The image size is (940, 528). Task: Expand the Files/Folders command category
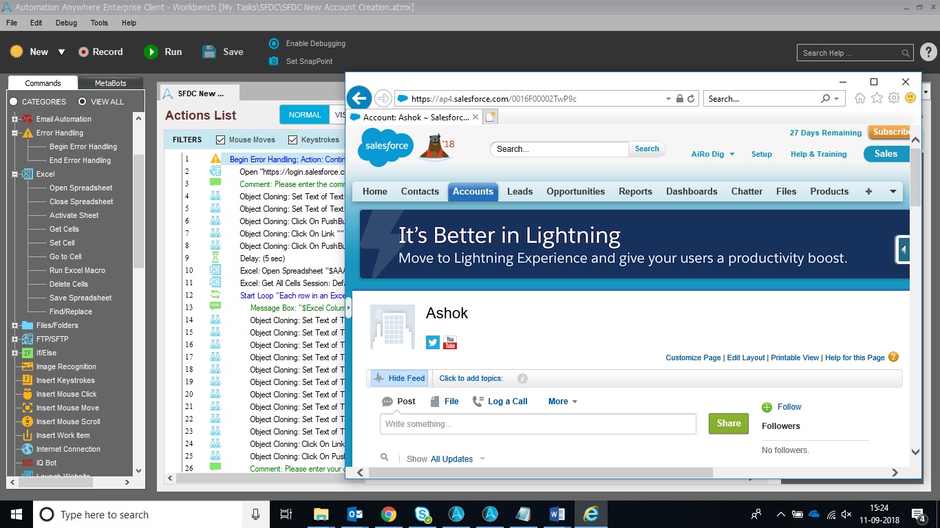[14, 325]
